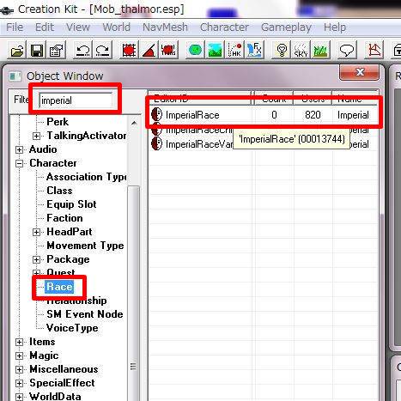
Task: Select the SM Event Node tree item
Action: click(85, 314)
